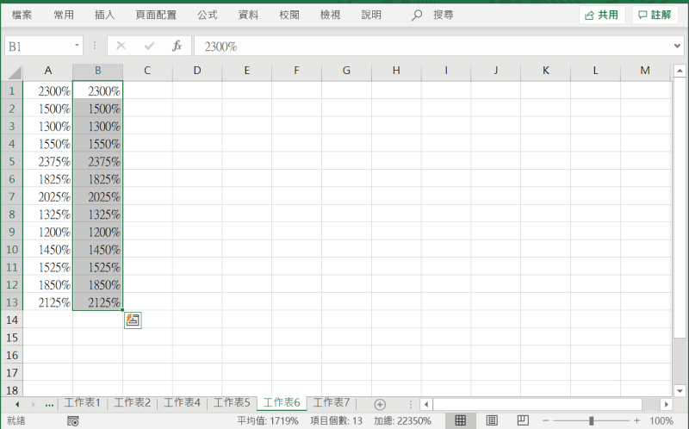This screenshot has height=429, width=689.
Task: Switch to Normal view
Action: [x=460, y=420]
